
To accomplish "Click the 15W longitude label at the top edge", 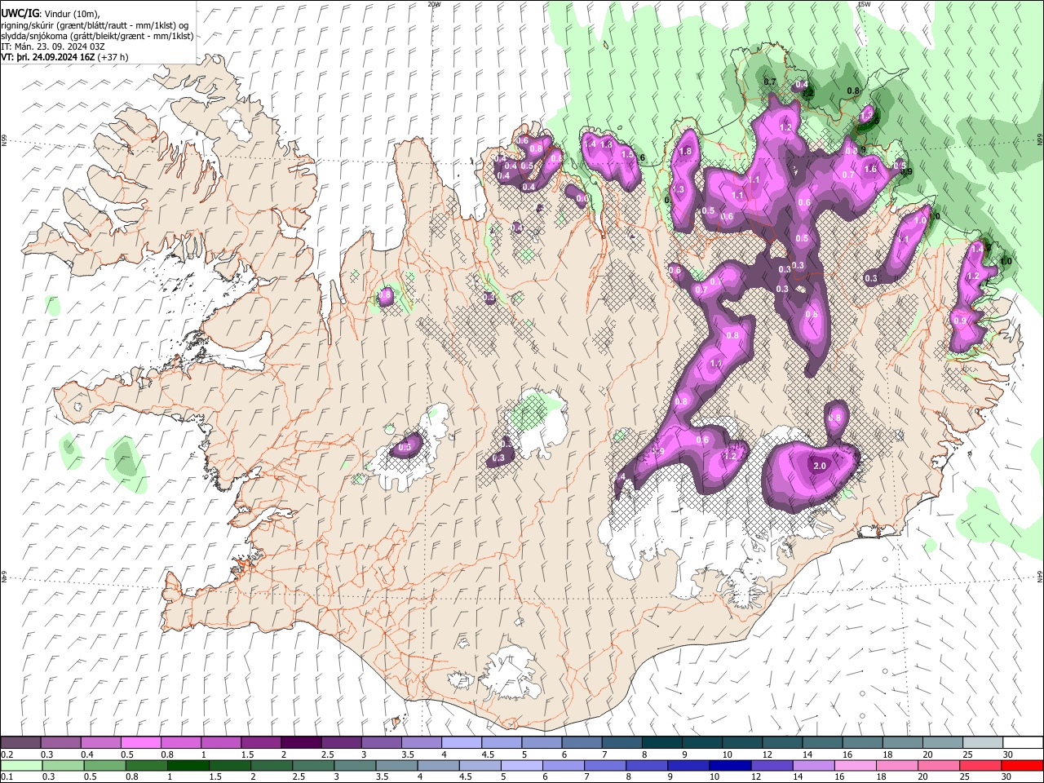I will click(x=864, y=4).
